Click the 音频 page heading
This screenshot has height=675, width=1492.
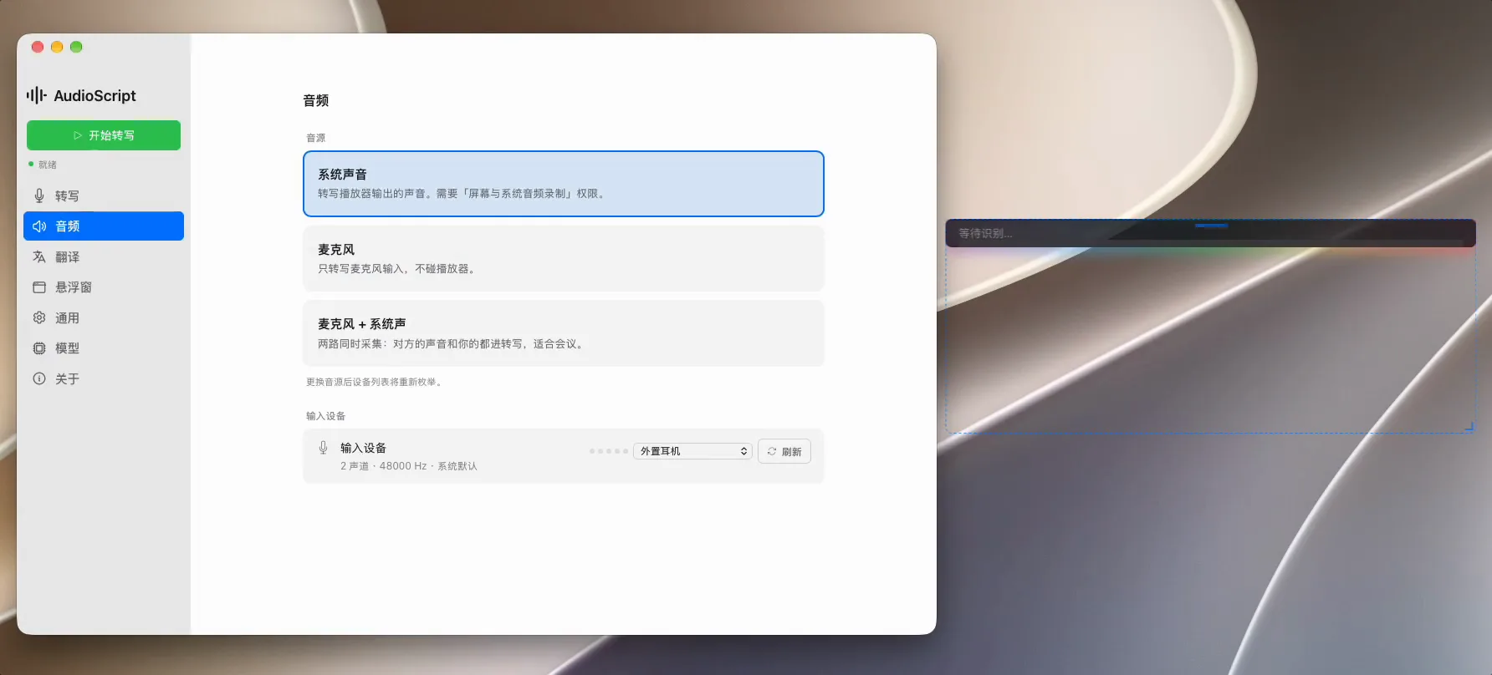point(316,100)
